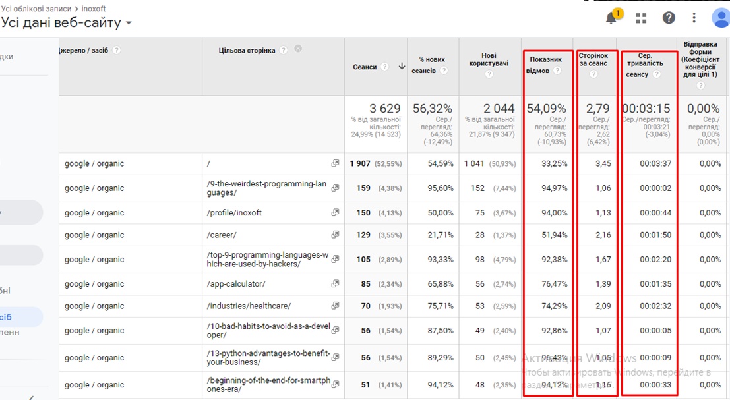Click session duration "00:03:37" cell
The width and height of the screenshot is (730, 400).
[x=655, y=163]
